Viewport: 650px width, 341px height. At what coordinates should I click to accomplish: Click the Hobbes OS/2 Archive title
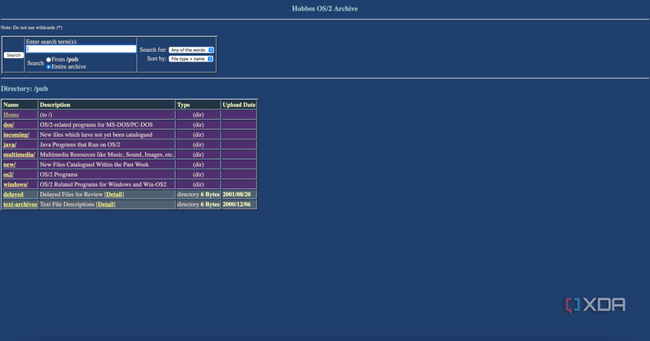point(325,9)
